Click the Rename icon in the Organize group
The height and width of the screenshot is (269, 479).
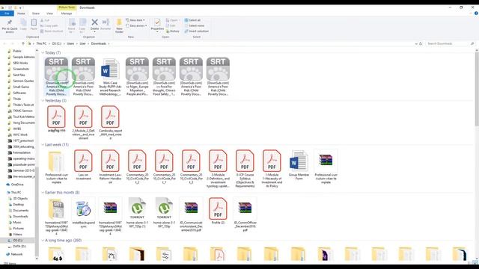pos(106,22)
